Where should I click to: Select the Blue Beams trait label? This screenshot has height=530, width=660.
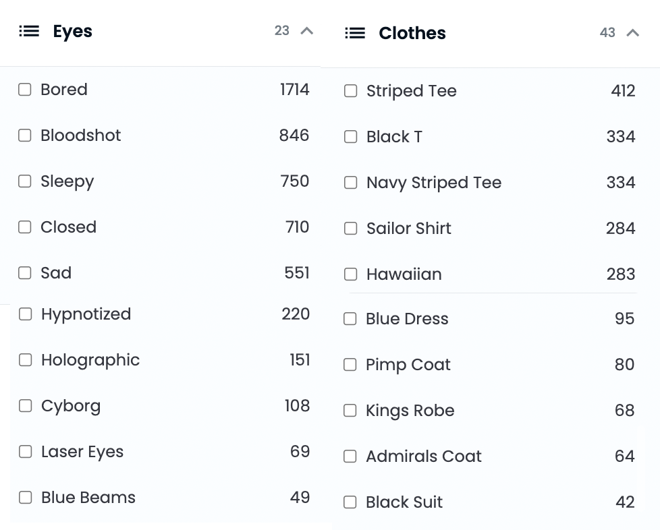point(88,498)
